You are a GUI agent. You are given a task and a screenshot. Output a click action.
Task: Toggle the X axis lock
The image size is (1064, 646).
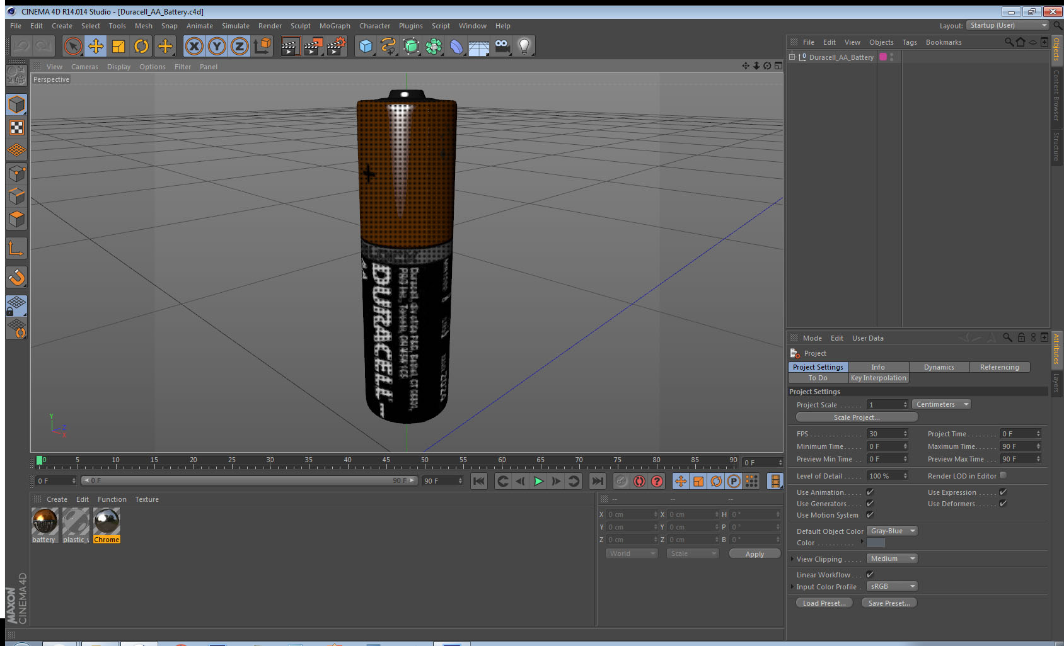coord(194,46)
